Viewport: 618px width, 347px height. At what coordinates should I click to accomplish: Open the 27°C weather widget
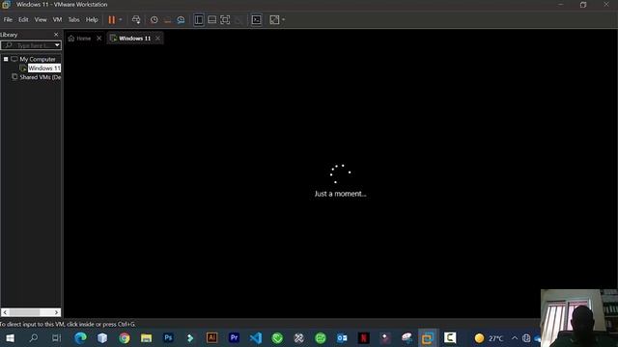tap(489, 338)
